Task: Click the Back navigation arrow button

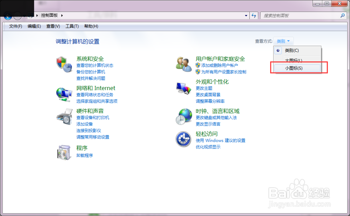Action: coord(8,16)
